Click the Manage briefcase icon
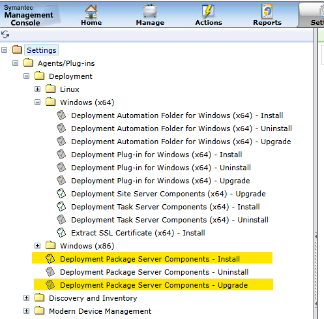 tap(150, 11)
